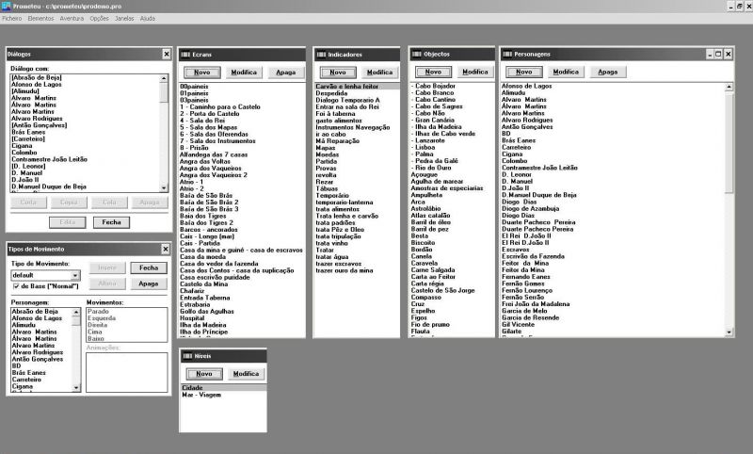The image size is (753, 454).
Task: Toggle the 'de Base ("Normal")' checkbox
Action: [x=16, y=286]
